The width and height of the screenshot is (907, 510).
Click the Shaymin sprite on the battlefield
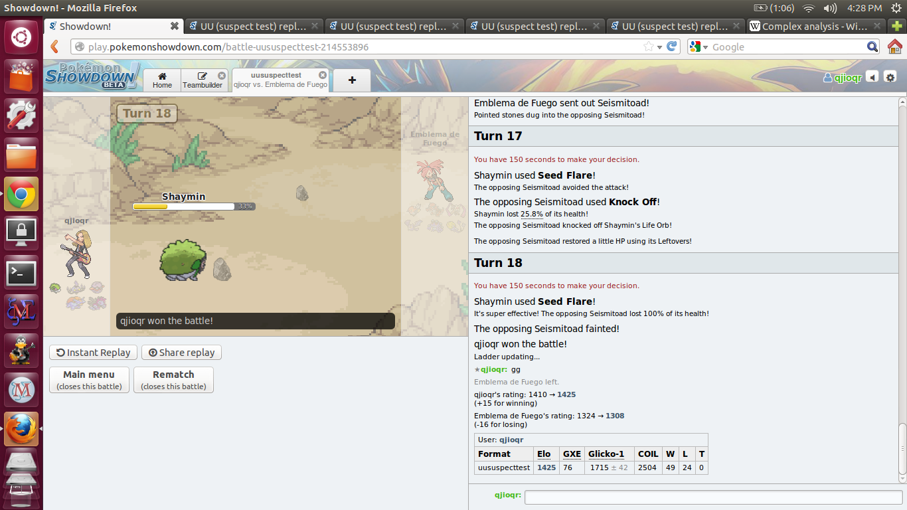coord(183,260)
